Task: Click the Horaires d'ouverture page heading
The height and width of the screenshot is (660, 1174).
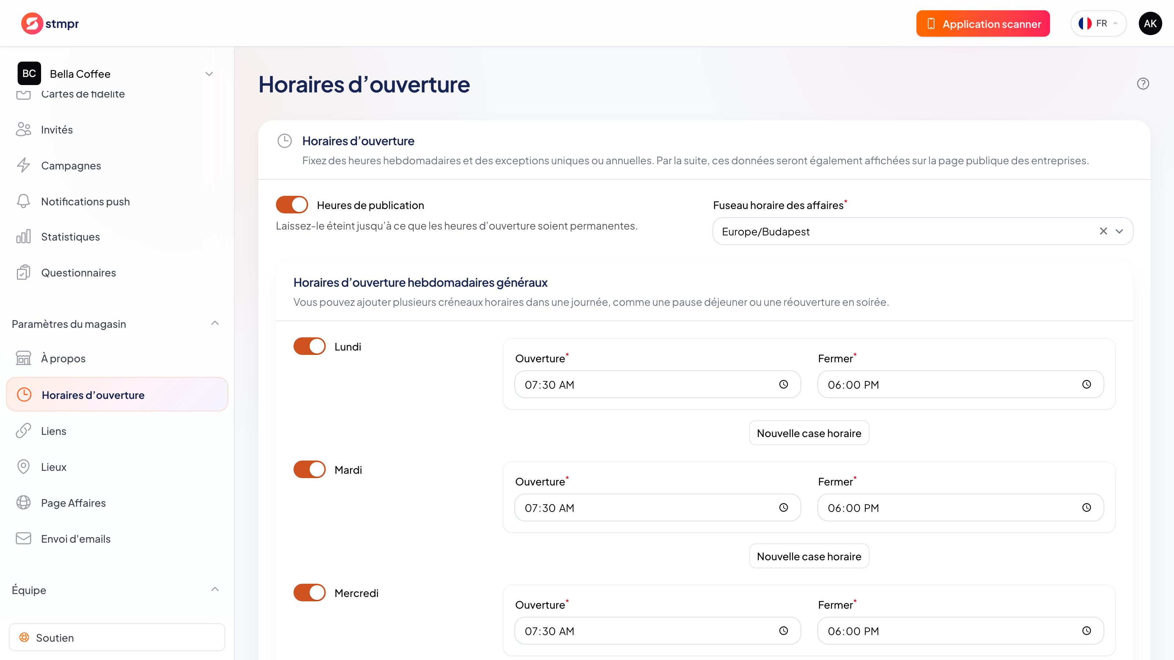Action: click(364, 84)
